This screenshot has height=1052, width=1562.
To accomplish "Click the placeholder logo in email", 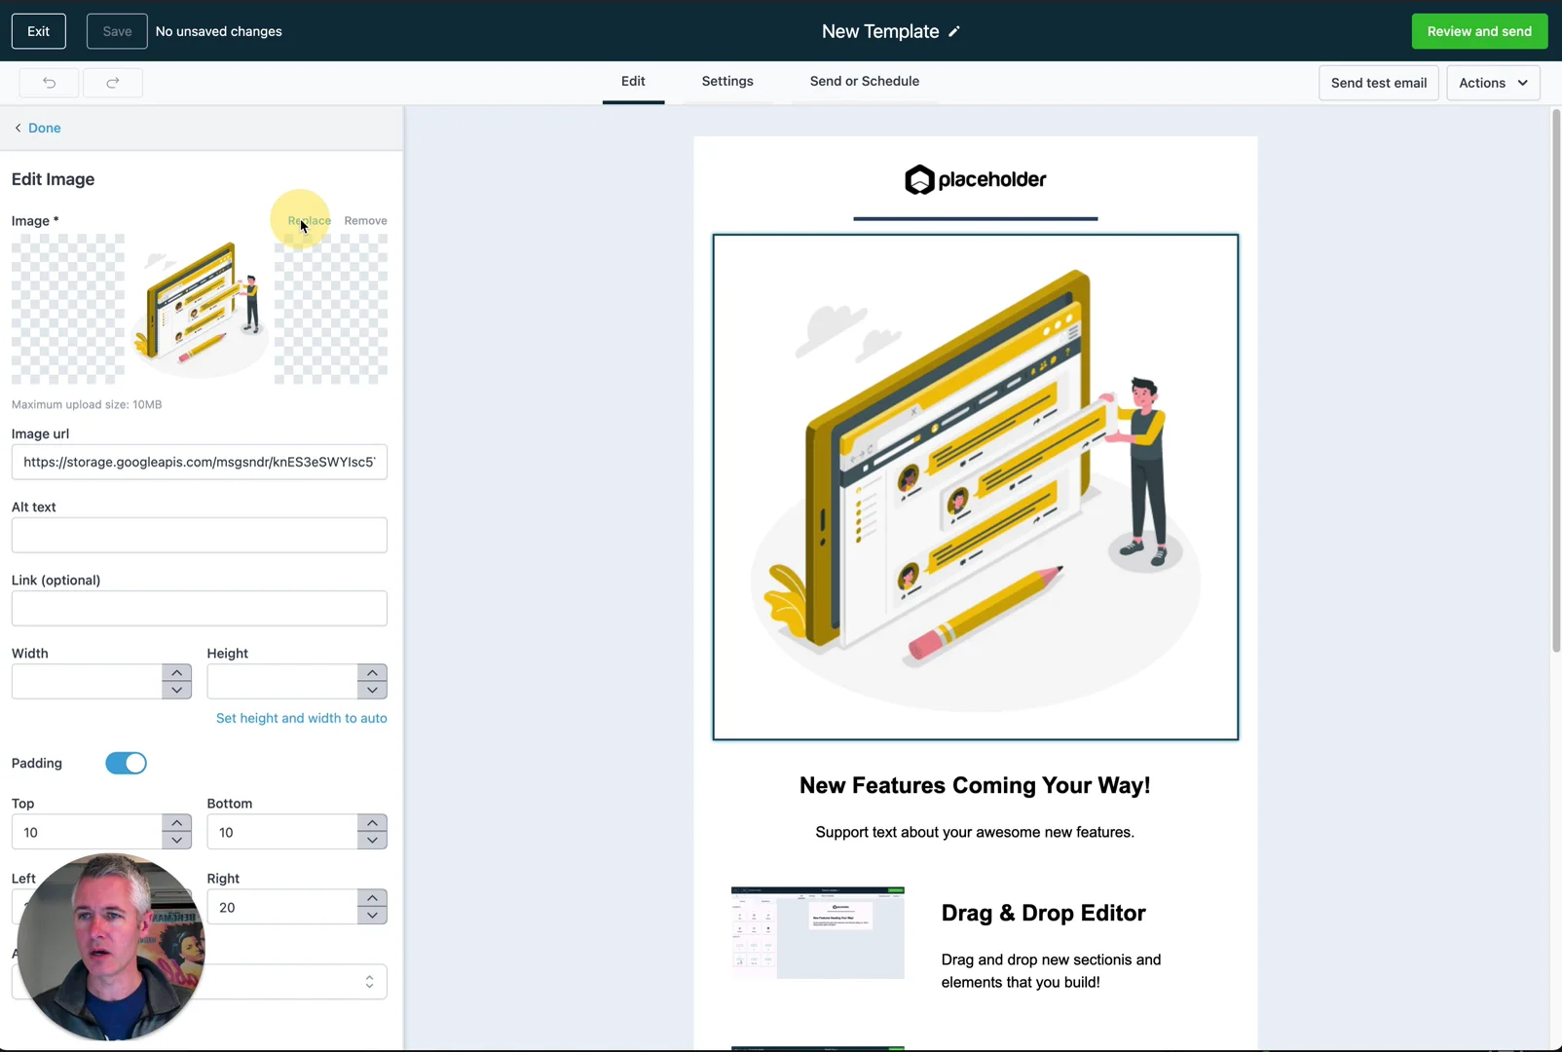I will tap(975, 179).
